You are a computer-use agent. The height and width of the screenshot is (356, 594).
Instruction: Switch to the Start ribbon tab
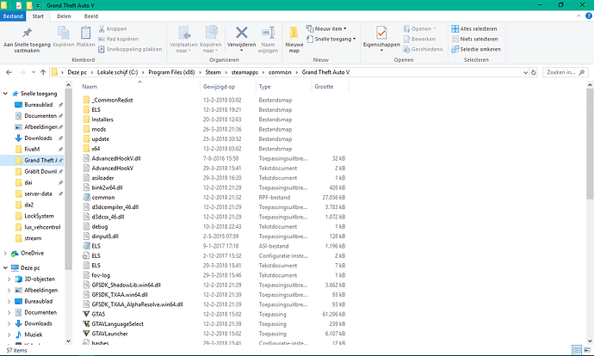[x=38, y=16]
